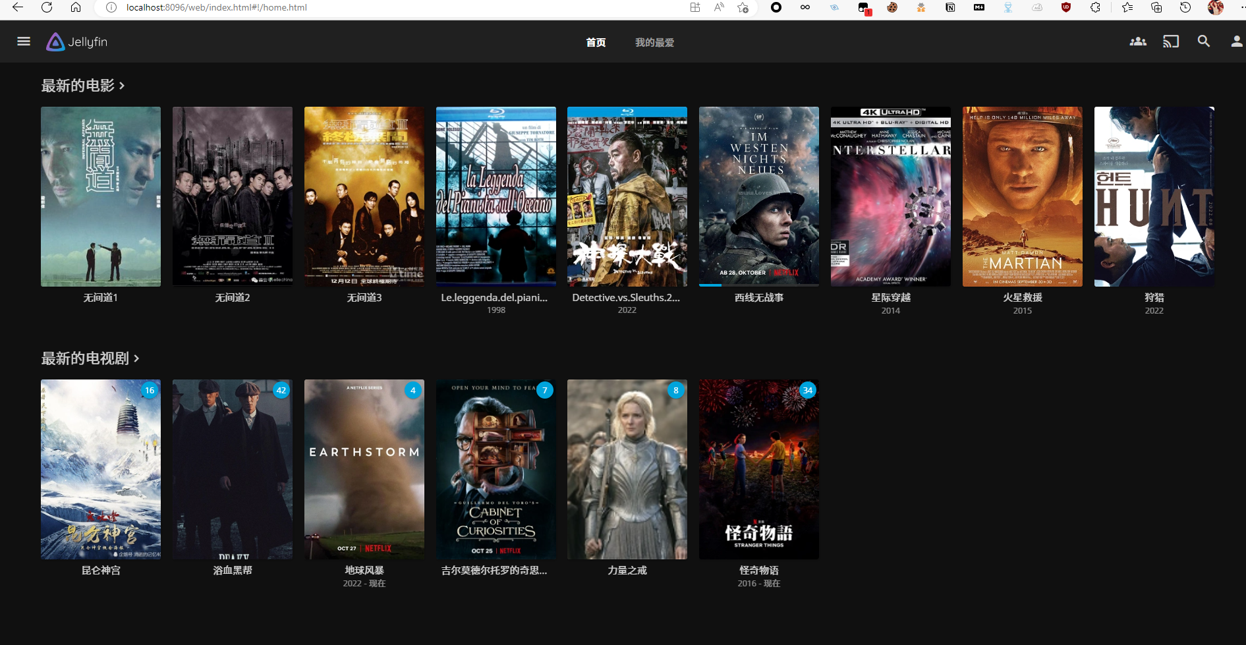The width and height of the screenshot is (1246, 645).
Task: Open the Hunt 狩猎 movie poster
Action: (x=1154, y=196)
